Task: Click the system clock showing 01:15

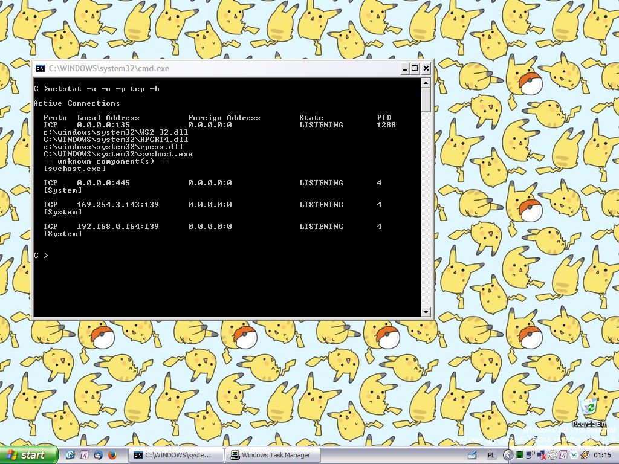Action: pos(603,455)
